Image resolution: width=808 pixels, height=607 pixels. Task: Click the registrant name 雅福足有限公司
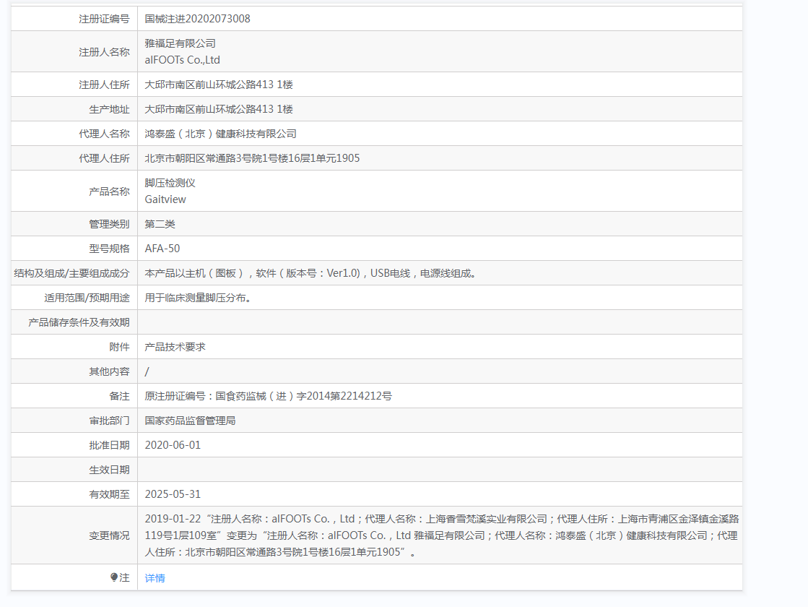pyautogui.click(x=180, y=43)
